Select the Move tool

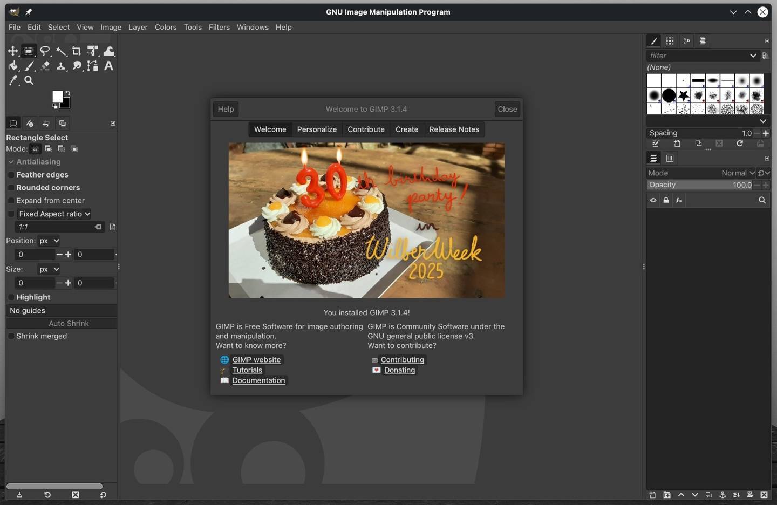point(13,51)
